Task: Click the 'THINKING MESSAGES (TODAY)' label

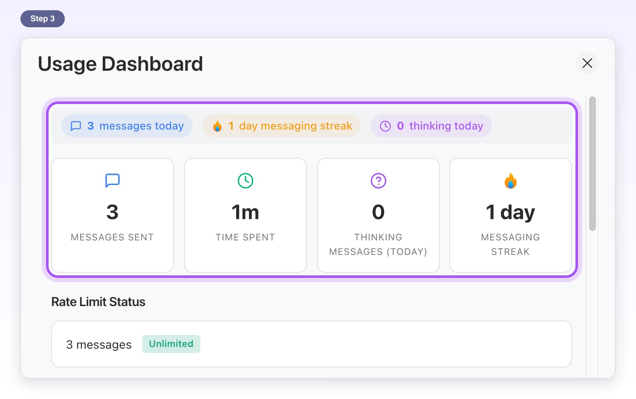Action: 379,245
